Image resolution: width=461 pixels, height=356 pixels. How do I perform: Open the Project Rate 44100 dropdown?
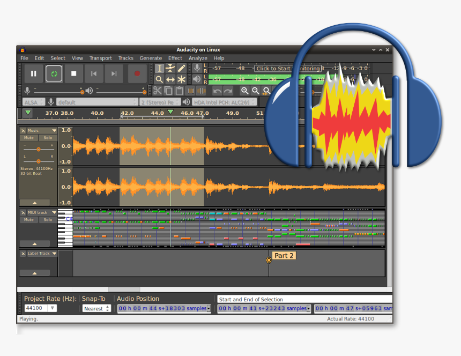[53, 308]
